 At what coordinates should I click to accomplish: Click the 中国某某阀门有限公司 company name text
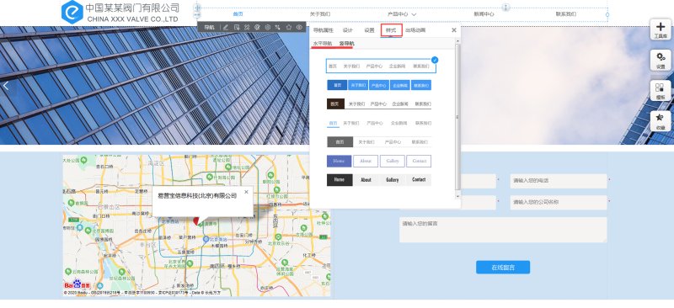tap(132, 8)
